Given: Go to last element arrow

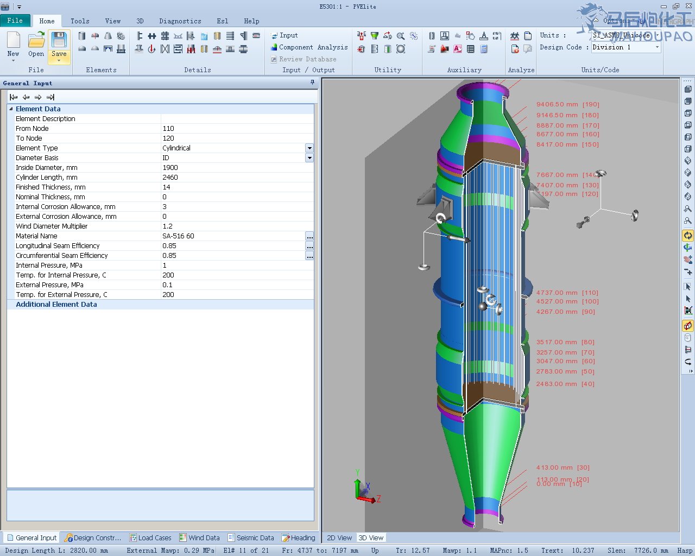Looking at the screenshot, I should click(50, 97).
